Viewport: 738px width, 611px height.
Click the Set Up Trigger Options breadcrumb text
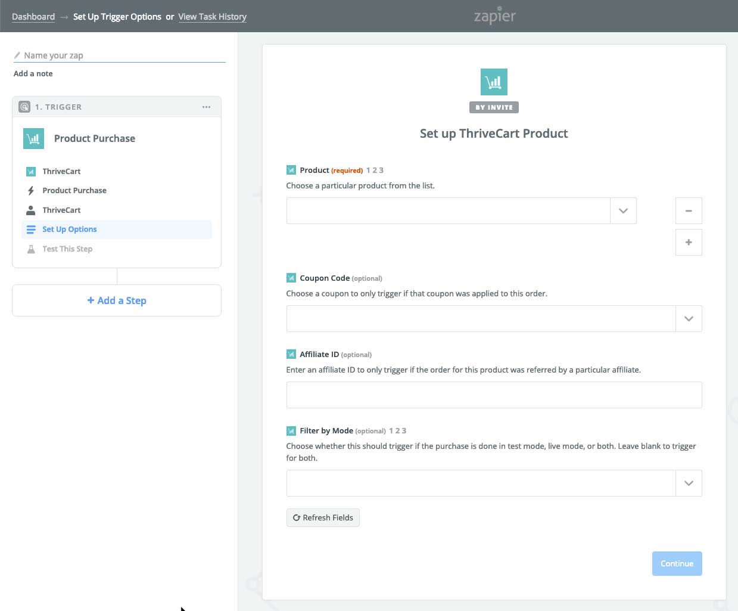tap(117, 17)
